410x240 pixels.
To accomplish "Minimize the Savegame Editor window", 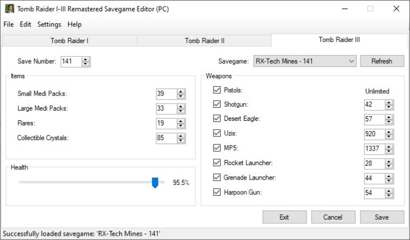I will (345, 9).
